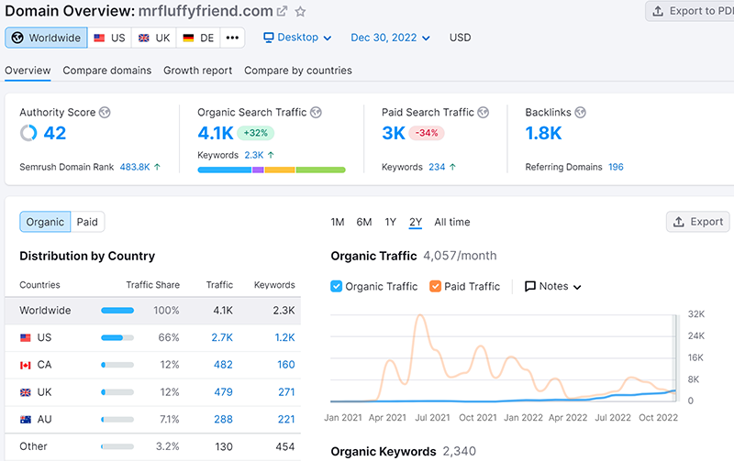This screenshot has height=461, width=734.
Task: Open the paid Keywords 234 link
Action: click(x=437, y=167)
